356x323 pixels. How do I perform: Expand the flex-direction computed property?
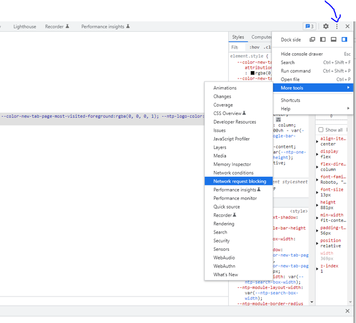(x=317, y=167)
